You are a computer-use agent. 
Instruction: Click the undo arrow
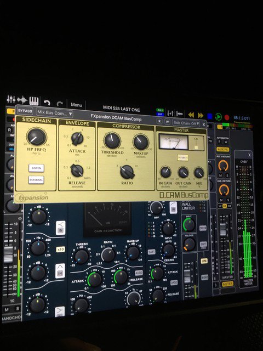click(x=47, y=103)
